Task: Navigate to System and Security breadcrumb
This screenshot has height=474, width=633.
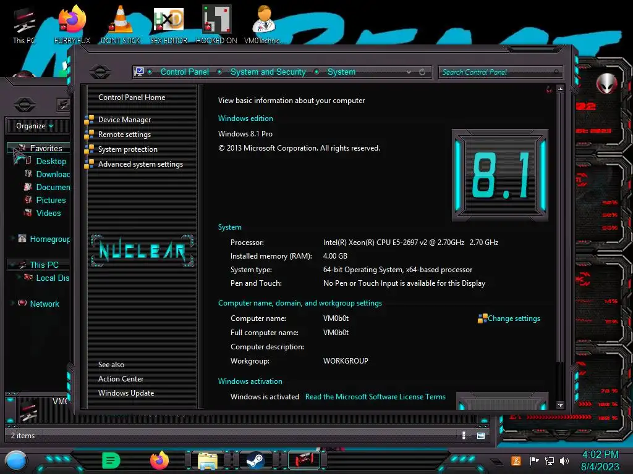Action: click(268, 72)
